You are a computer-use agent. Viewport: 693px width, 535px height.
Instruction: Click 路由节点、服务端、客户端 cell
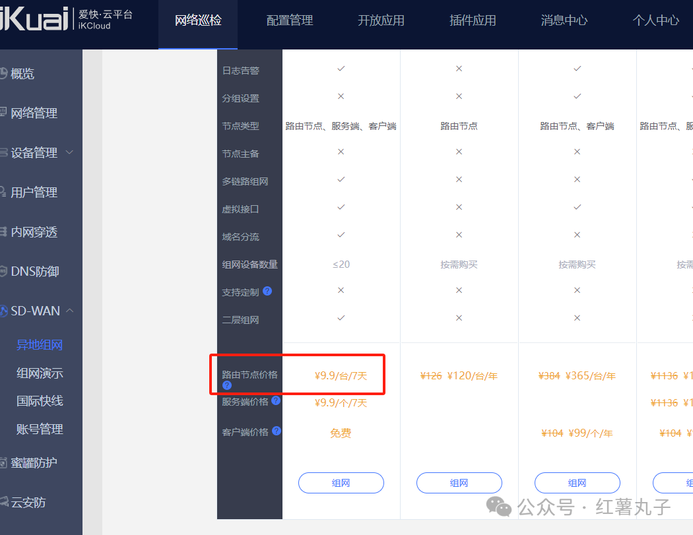tap(341, 127)
